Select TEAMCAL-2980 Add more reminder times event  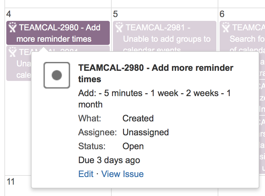pos(58,33)
